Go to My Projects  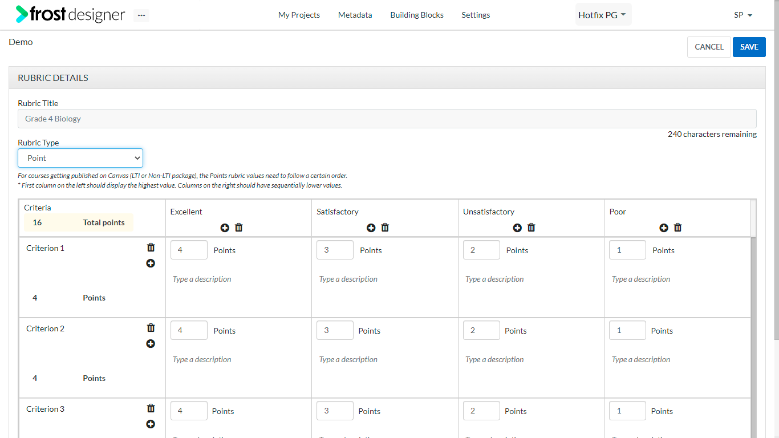click(x=299, y=15)
